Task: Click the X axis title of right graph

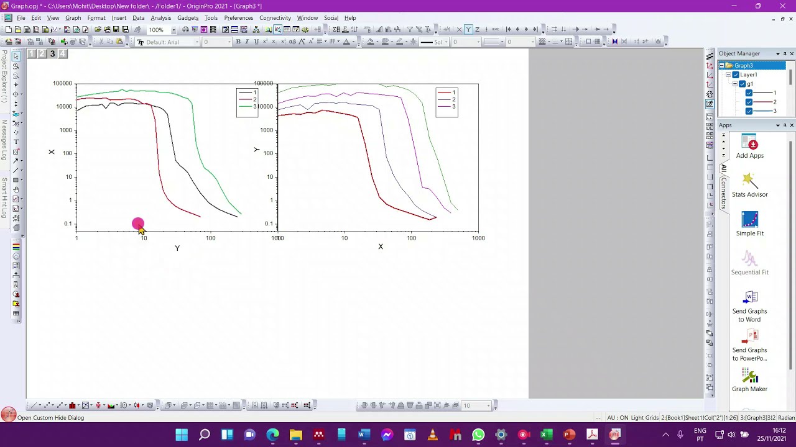Action: pos(381,246)
